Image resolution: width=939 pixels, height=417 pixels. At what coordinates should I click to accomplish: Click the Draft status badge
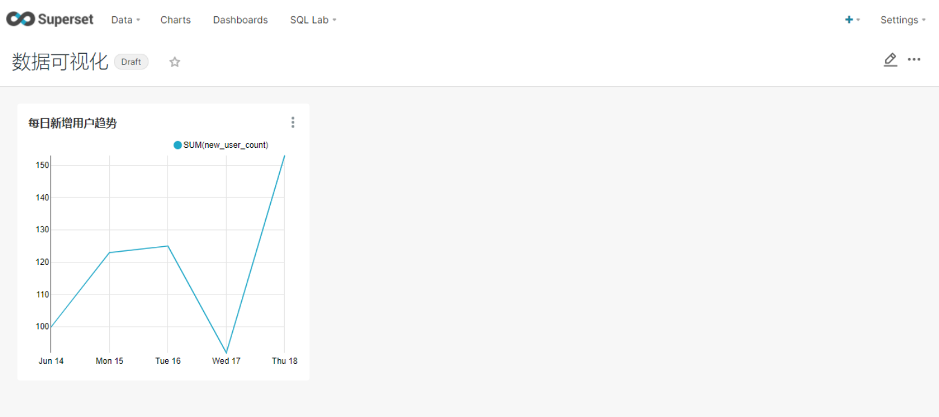click(x=131, y=62)
